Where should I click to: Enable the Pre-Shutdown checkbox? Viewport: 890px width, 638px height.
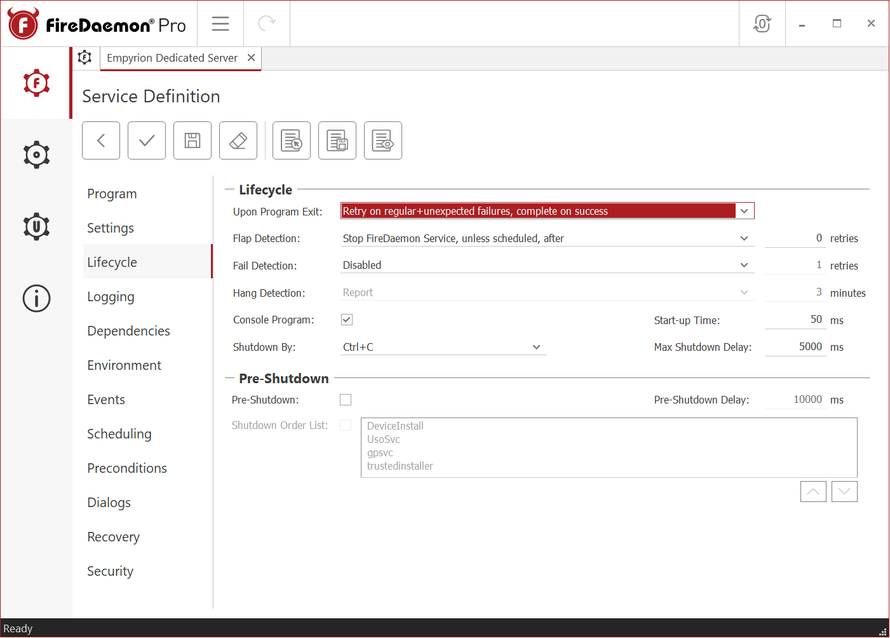[x=346, y=400]
